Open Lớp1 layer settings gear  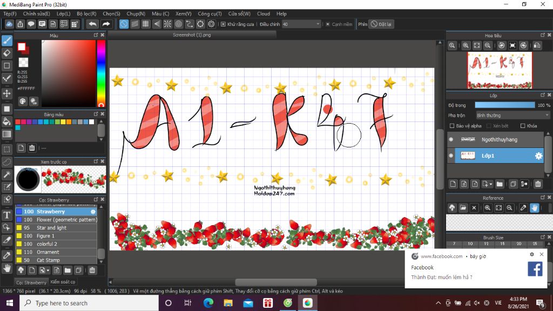click(x=538, y=156)
